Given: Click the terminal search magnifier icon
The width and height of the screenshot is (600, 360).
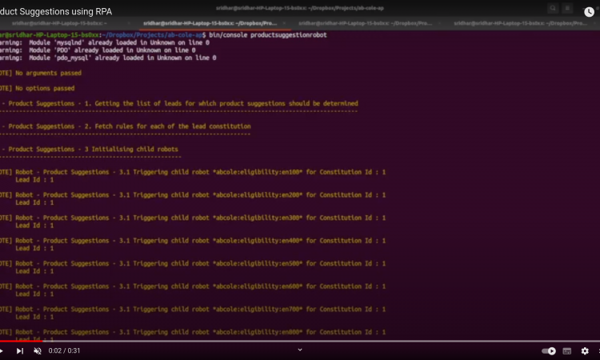Looking at the screenshot, I should coord(553,8).
